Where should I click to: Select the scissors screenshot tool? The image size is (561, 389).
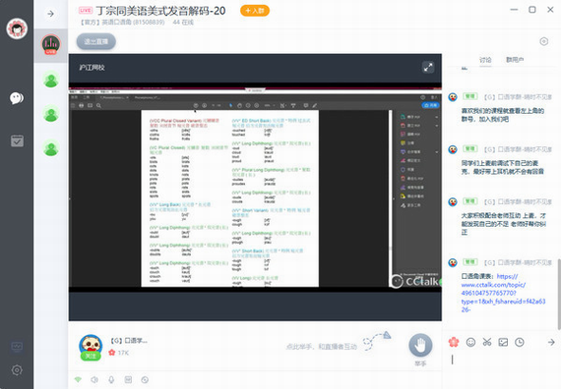487,342
